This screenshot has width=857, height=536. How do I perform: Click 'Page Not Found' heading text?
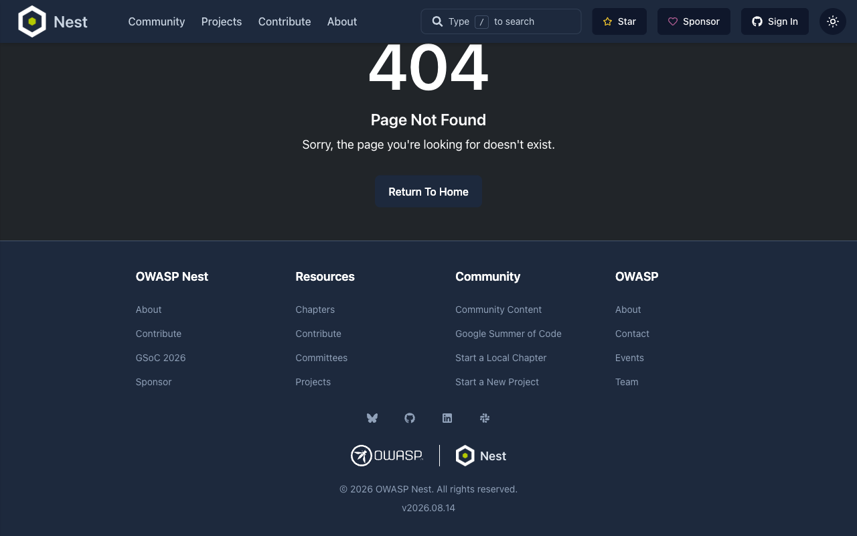428,120
